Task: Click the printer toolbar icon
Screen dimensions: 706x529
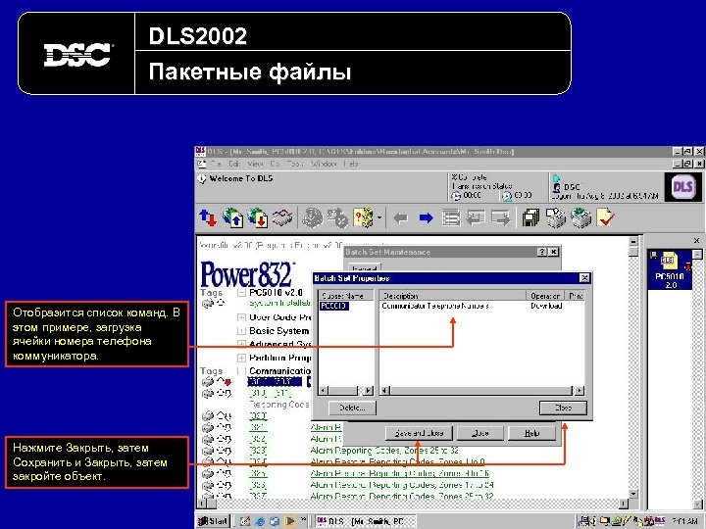Action: click(x=580, y=218)
